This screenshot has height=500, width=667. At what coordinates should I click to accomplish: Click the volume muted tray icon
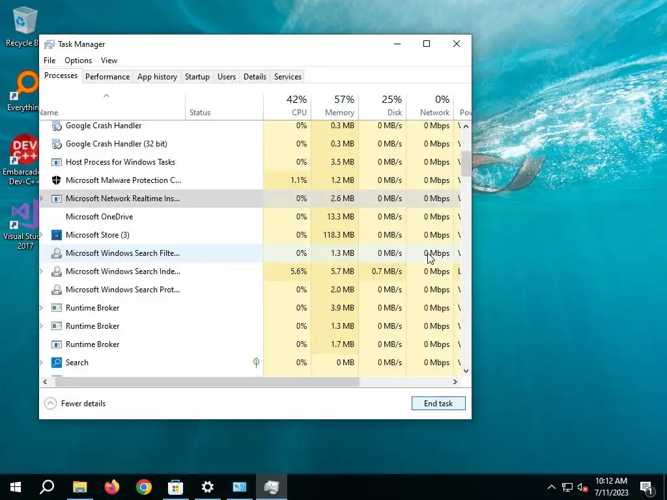point(583,487)
